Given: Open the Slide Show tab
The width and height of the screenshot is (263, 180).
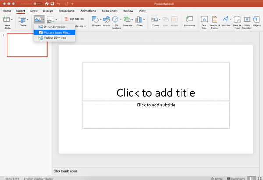Looking at the screenshot, I should point(110,11).
